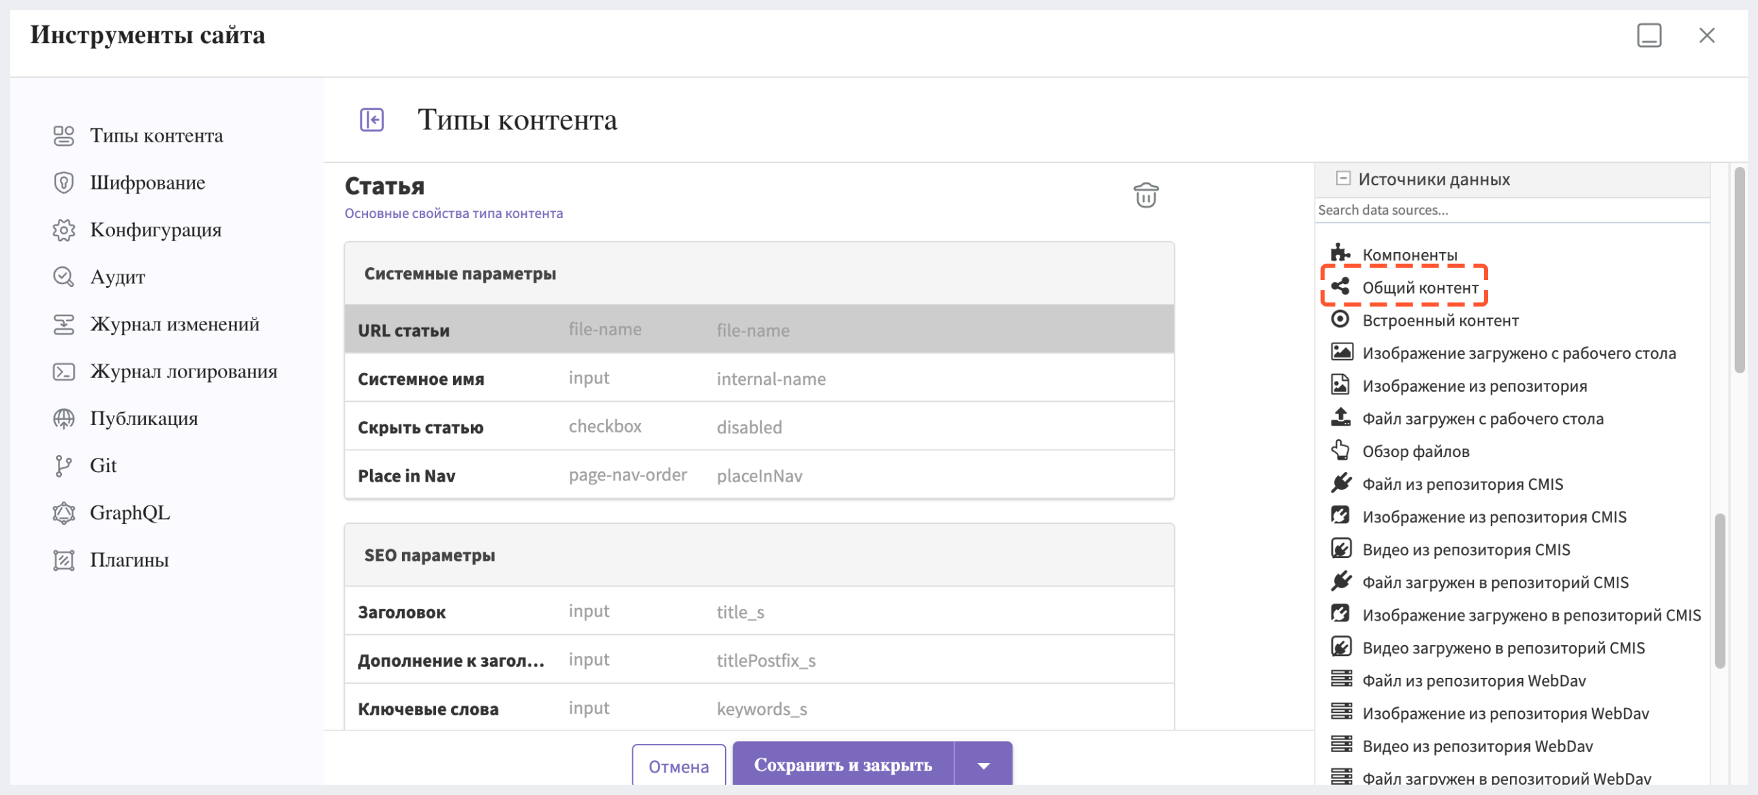Click icon for Видео из репозитория CMIS
Screen dimensions: 1758x795
click(x=1340, y=548)
